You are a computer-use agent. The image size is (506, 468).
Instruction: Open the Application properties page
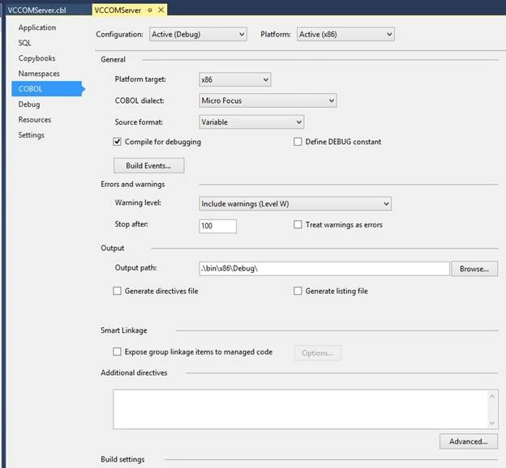click(37, 28)
